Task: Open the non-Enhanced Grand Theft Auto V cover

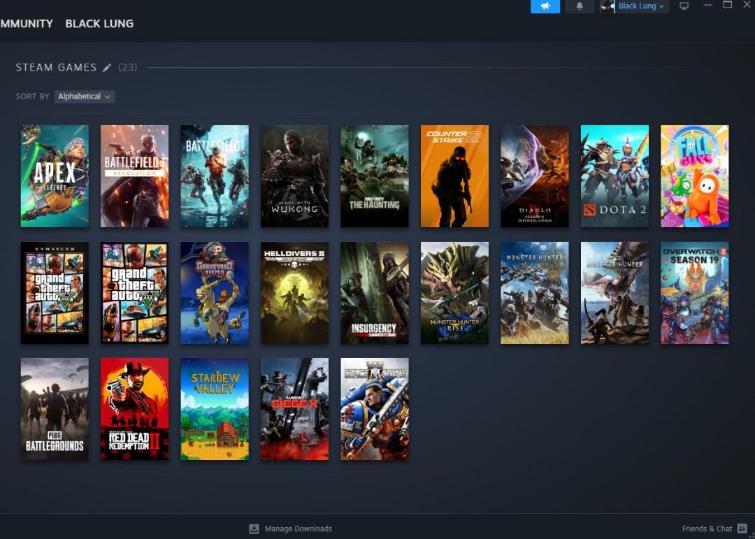Action: pyautogui.click(x=134, y=293)
